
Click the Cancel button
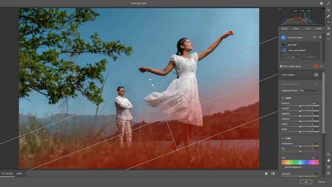(x=322, y=182)
